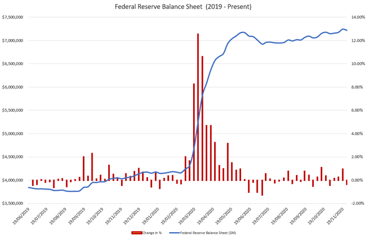Click the $5,500,000 left axis label

(x=12, y=110)
